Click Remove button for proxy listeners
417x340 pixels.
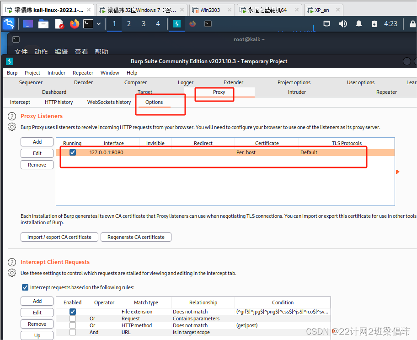point(37,165)
